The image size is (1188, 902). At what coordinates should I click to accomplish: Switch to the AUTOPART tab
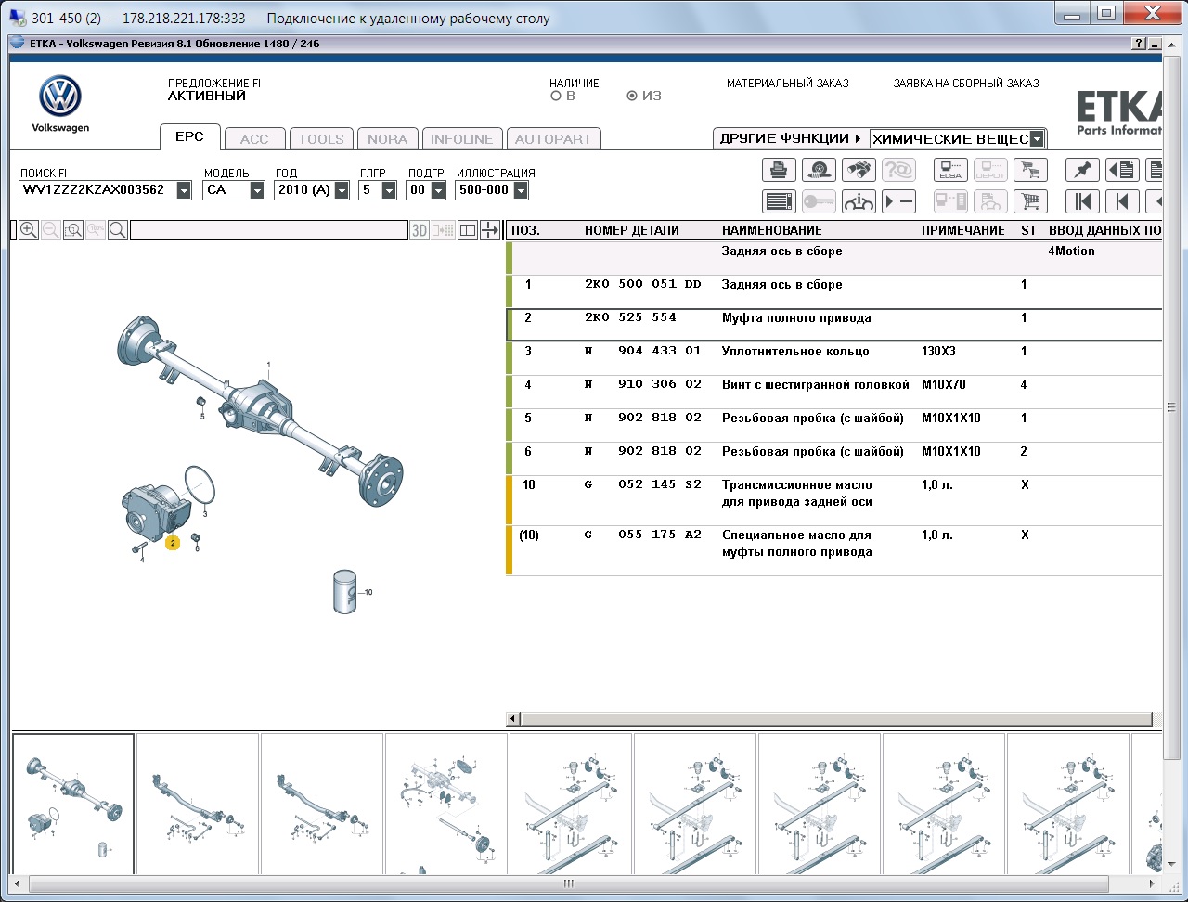[553, 139]
